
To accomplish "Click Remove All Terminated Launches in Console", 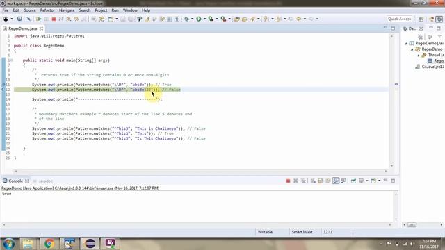I will point(303,181).
